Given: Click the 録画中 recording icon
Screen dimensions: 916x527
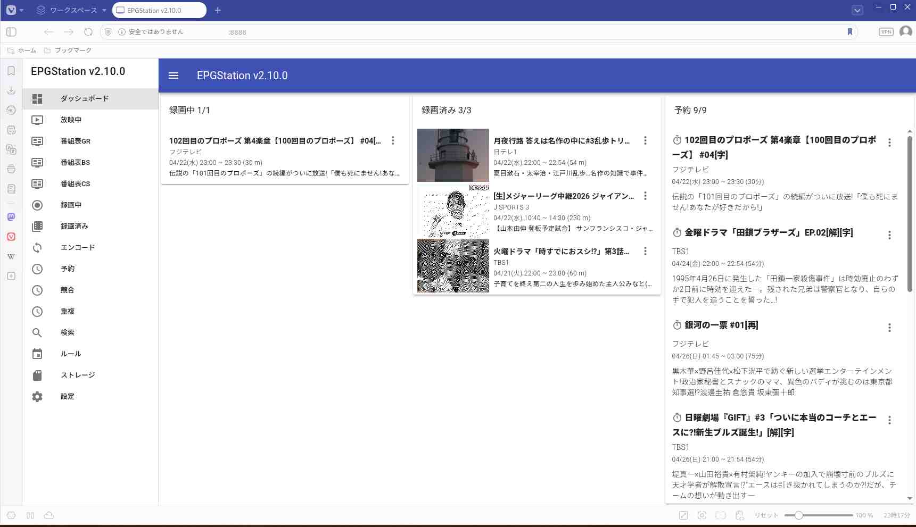Looking at the screenshot, I should point(37,205).
